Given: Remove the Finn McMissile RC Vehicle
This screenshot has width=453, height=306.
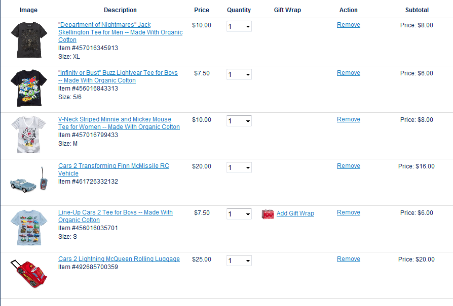Looking at the screenshot, I should click(349, 166).
